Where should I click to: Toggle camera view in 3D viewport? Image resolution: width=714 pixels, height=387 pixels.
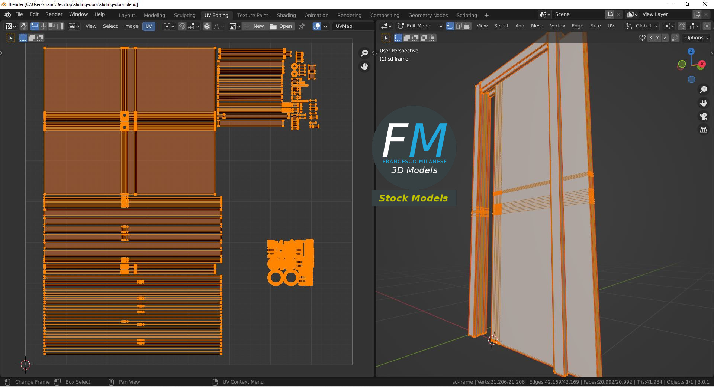click(x=703, y=116)
